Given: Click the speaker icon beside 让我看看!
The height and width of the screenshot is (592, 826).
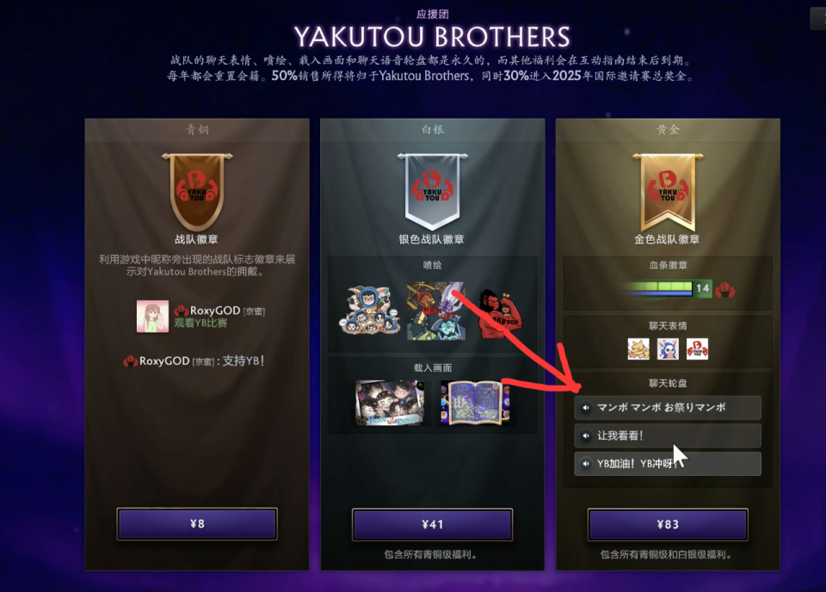Looking at the screenshot, I should tap(586, 435).
